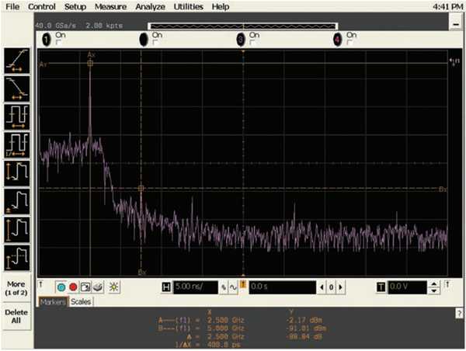Click the blue Run acquisition button
The height and width of the screenshot is (351, 466).
coord(61,287)
